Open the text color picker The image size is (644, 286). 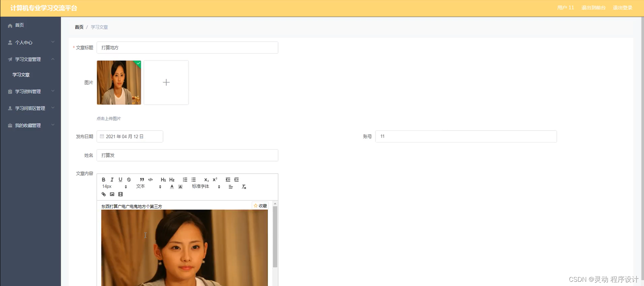tap(172, 187)
